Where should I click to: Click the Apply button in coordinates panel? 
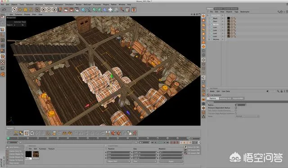171,161
